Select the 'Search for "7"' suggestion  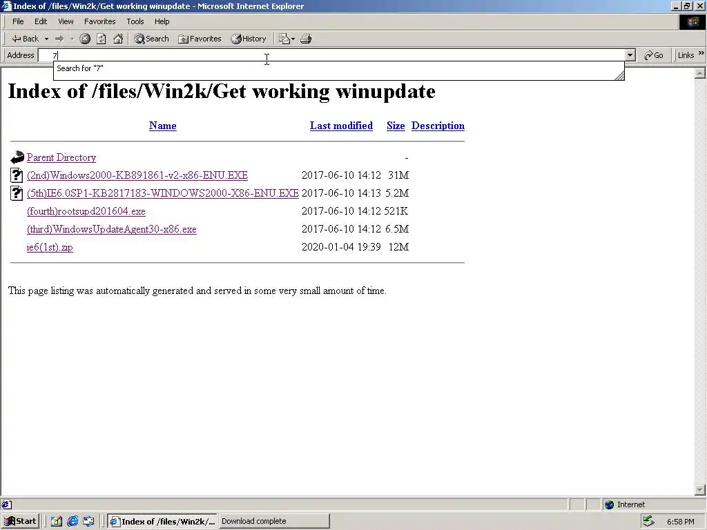coord(80,68)
